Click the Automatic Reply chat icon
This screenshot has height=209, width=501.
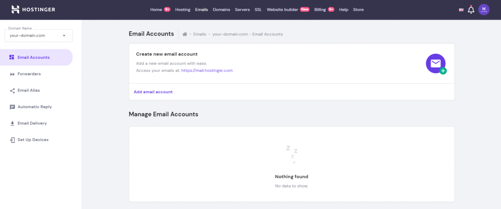point(12,107)
